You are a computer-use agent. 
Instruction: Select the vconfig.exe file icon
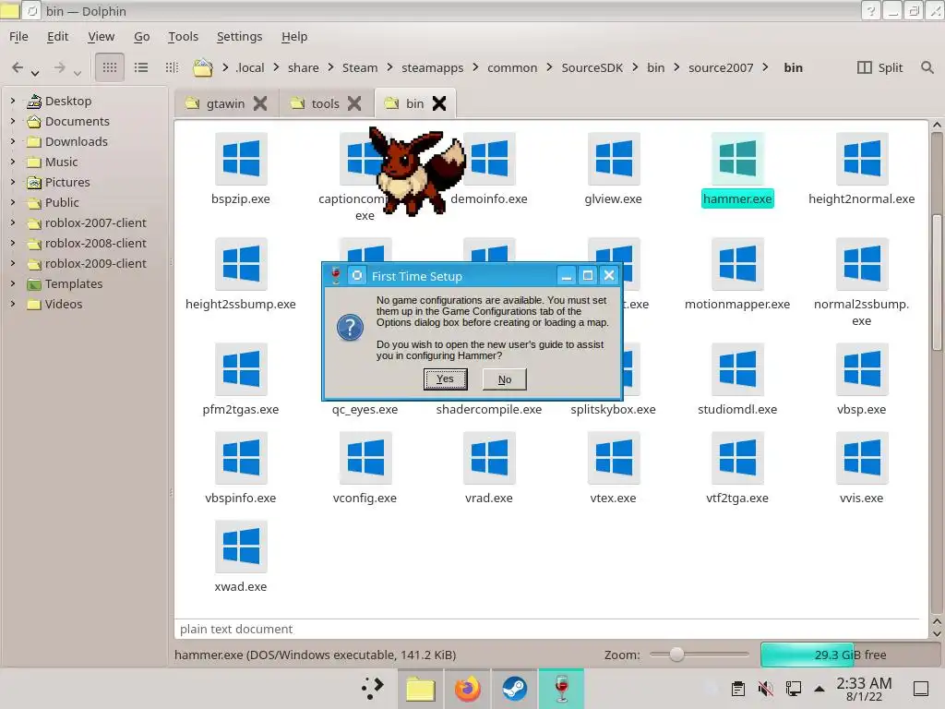point(365,458)
